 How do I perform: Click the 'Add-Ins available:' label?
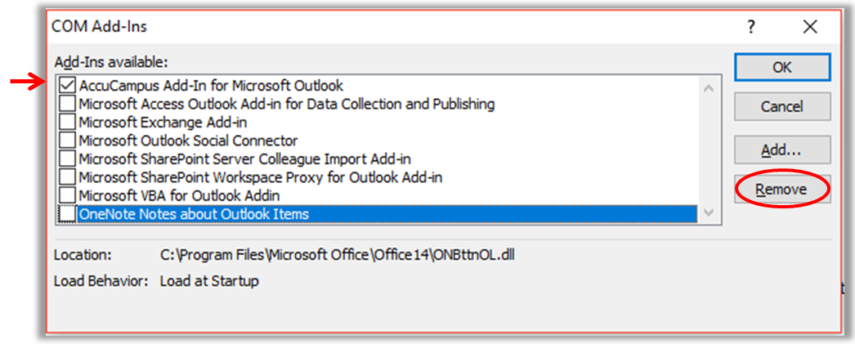pos(112,62)
